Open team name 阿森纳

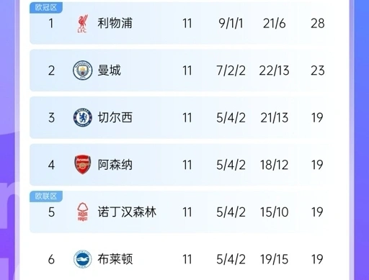115,165
